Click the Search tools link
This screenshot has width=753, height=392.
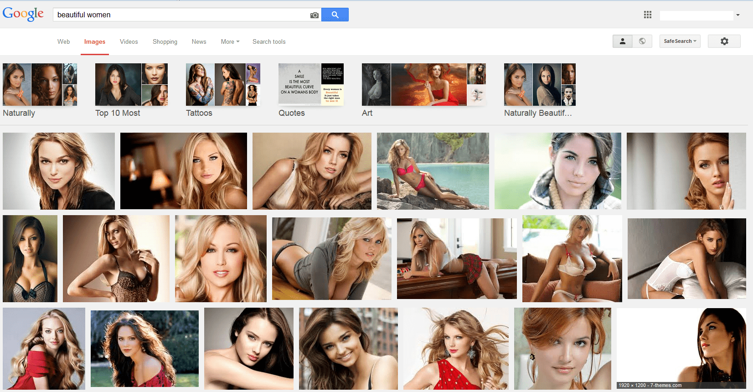(x=269, y=41)
